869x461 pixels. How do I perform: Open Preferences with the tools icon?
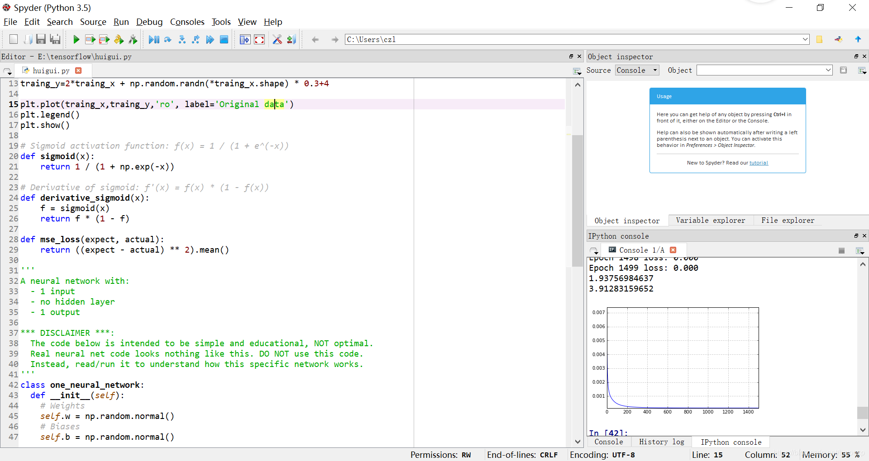(x=277, y=40)
